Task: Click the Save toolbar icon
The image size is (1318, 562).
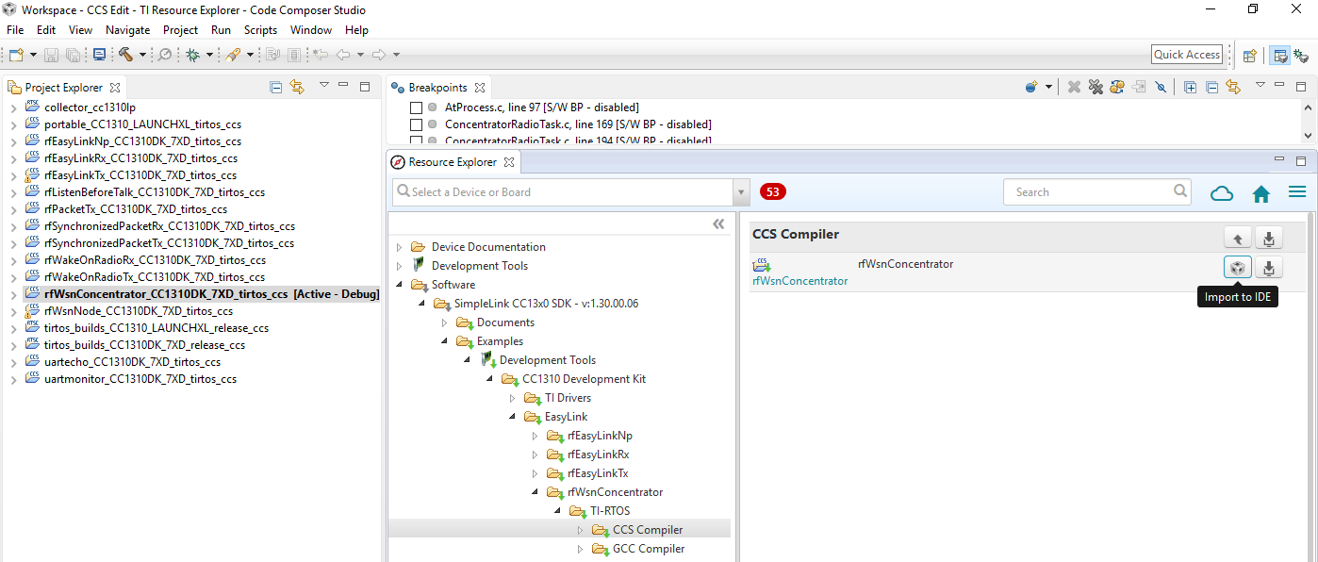Action: [52, 55]
